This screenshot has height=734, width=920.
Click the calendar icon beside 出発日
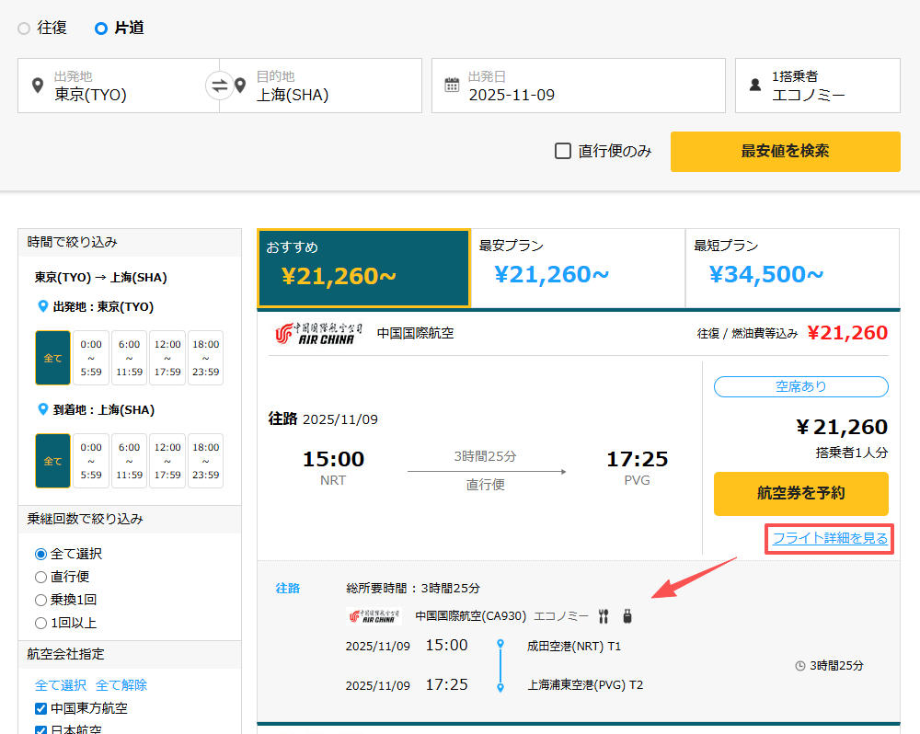pos(452,84)
